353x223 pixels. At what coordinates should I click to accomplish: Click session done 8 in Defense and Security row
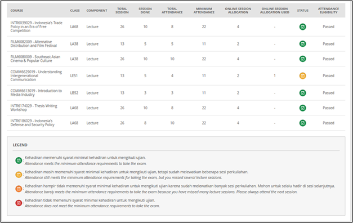pyautogui.click(x=145, y=123)
